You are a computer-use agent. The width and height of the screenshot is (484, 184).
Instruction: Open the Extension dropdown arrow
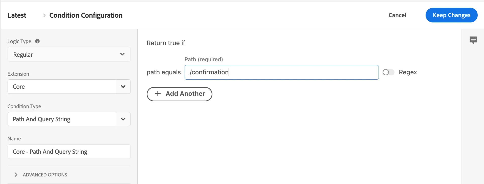coord(123,87)
